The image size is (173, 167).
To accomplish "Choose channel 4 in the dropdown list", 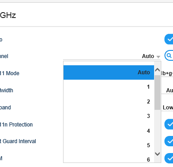I will 109,131.
